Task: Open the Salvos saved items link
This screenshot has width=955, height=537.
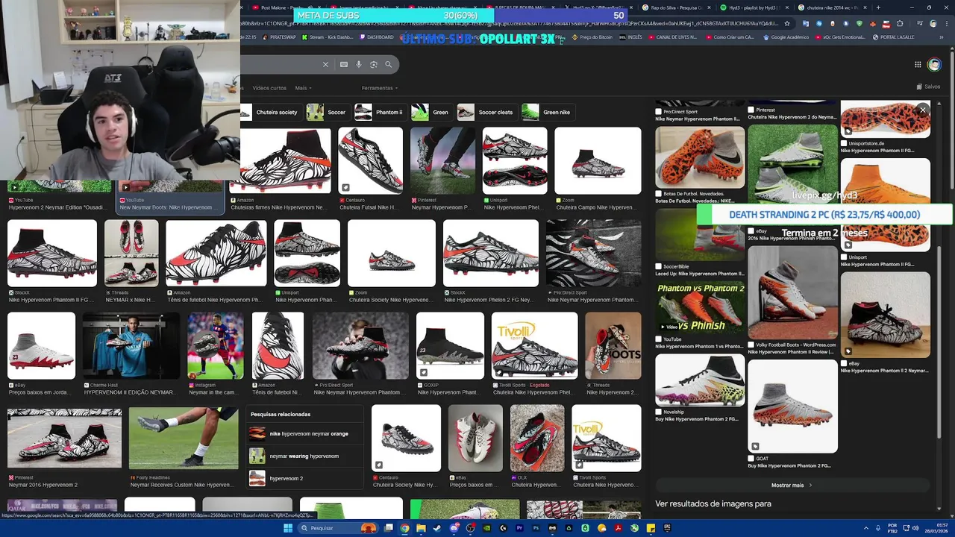Action: tap(927, 87)
